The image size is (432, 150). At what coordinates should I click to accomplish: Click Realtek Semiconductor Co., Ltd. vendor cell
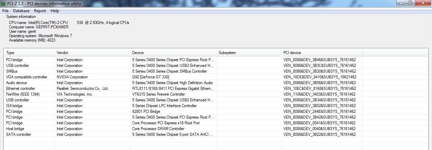click(83, 89)
